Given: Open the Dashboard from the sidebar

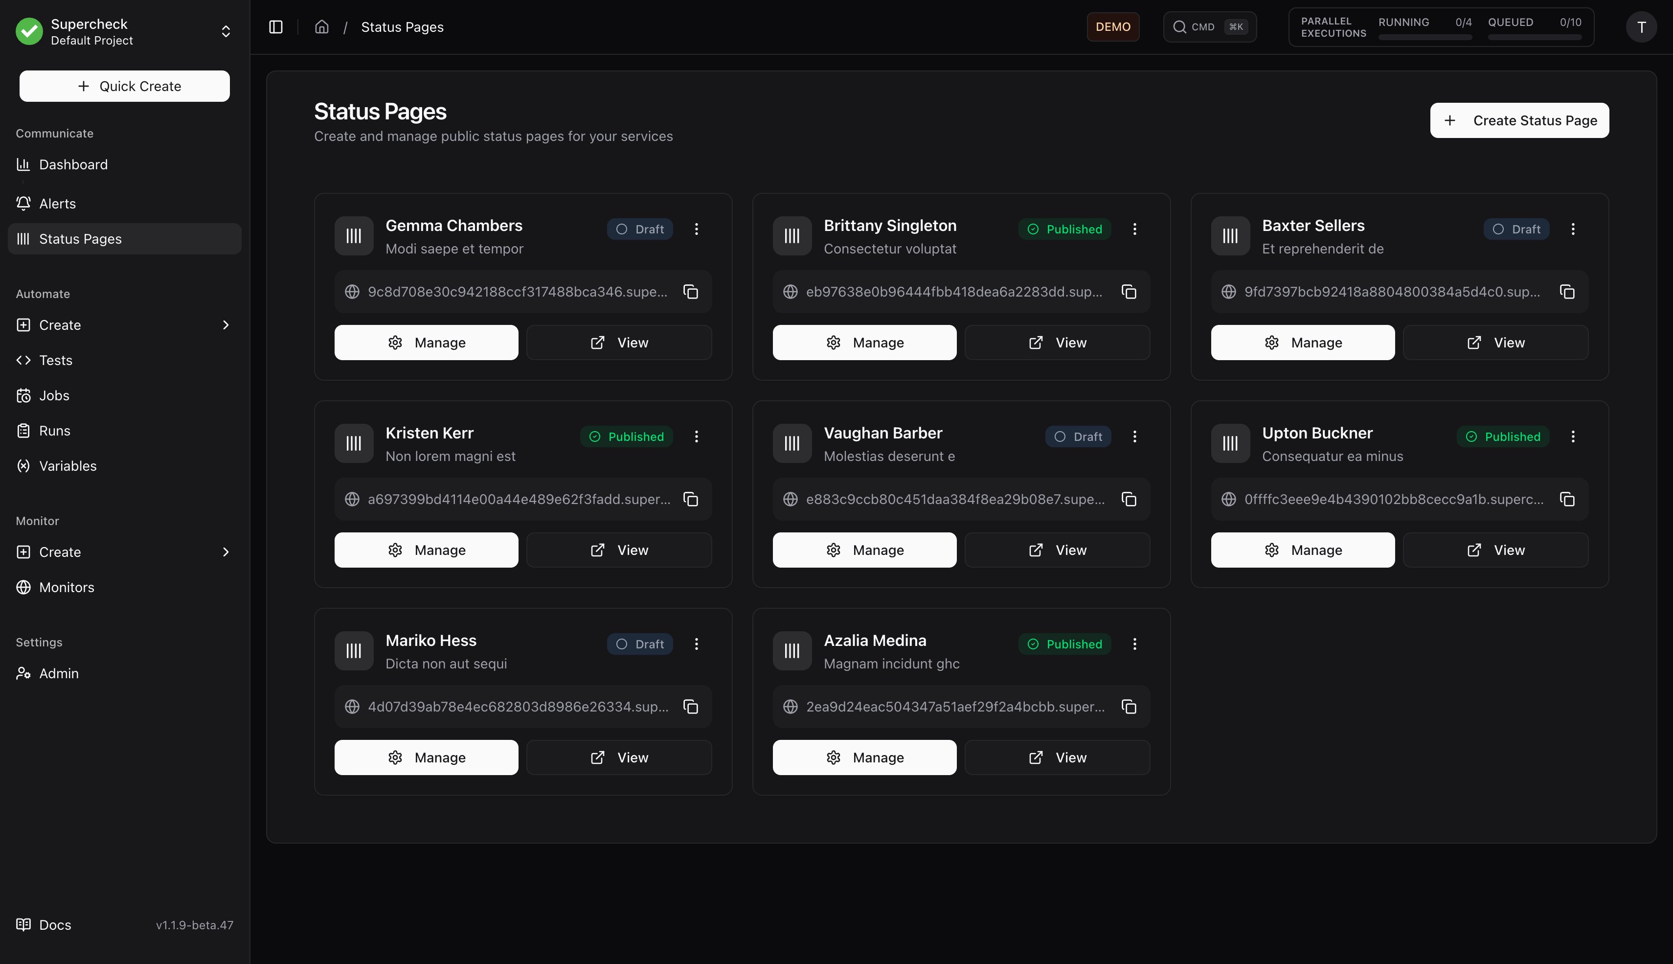Looking at the screenshot, I should tap(73, 164).
